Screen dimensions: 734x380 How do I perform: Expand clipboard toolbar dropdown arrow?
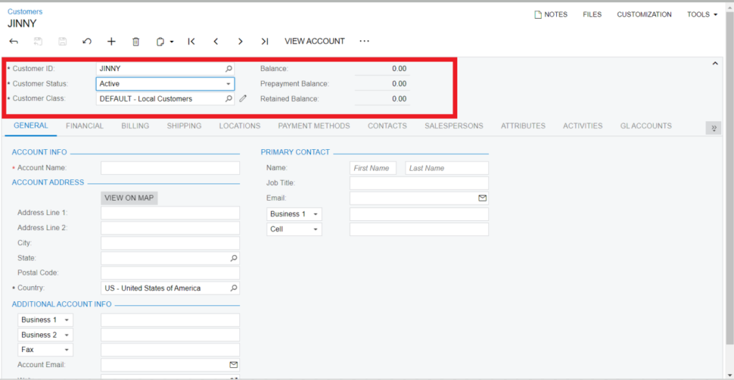(172, 42)
